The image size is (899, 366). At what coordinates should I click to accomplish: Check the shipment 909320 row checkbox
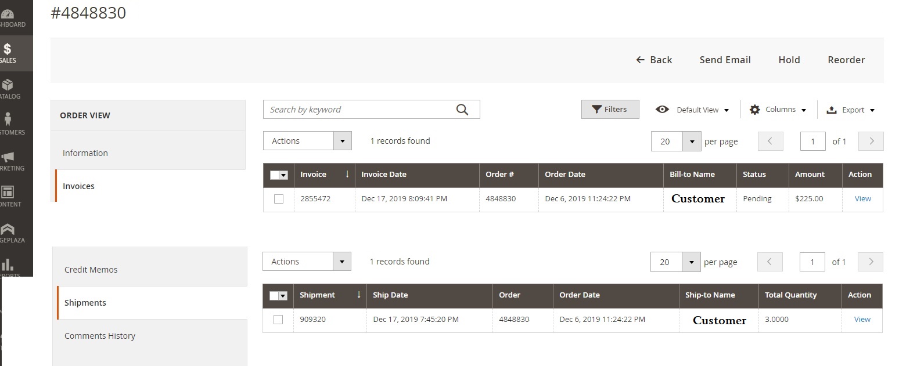[278, 320]
